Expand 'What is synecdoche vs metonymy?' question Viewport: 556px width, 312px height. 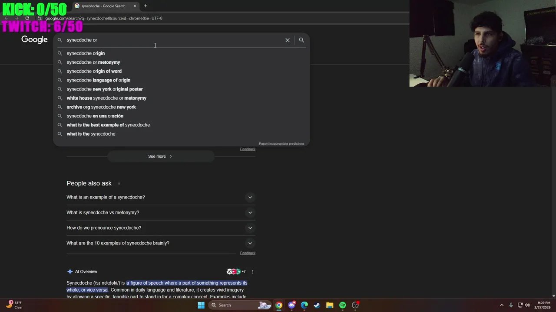[x=161, y=212]
